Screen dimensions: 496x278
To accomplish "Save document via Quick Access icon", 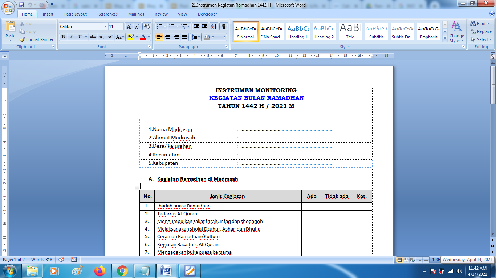I will pos(22,5).
